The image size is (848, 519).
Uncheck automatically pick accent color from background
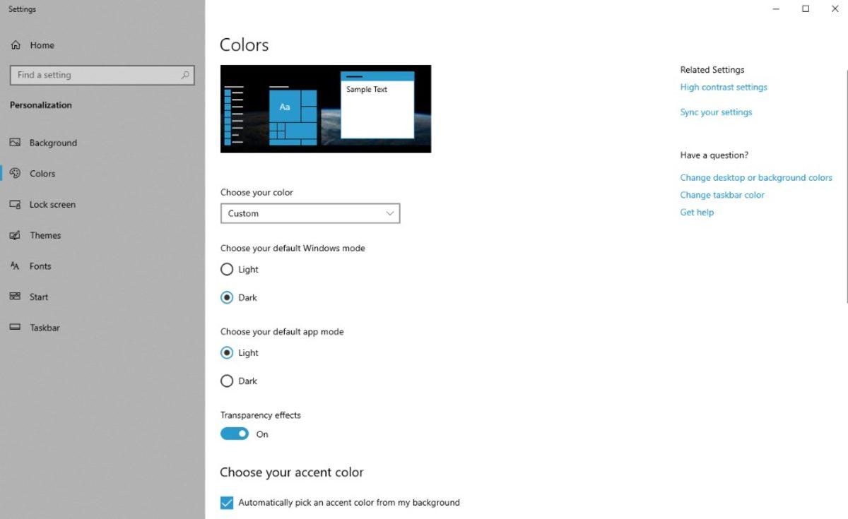[x=226, y=502]
